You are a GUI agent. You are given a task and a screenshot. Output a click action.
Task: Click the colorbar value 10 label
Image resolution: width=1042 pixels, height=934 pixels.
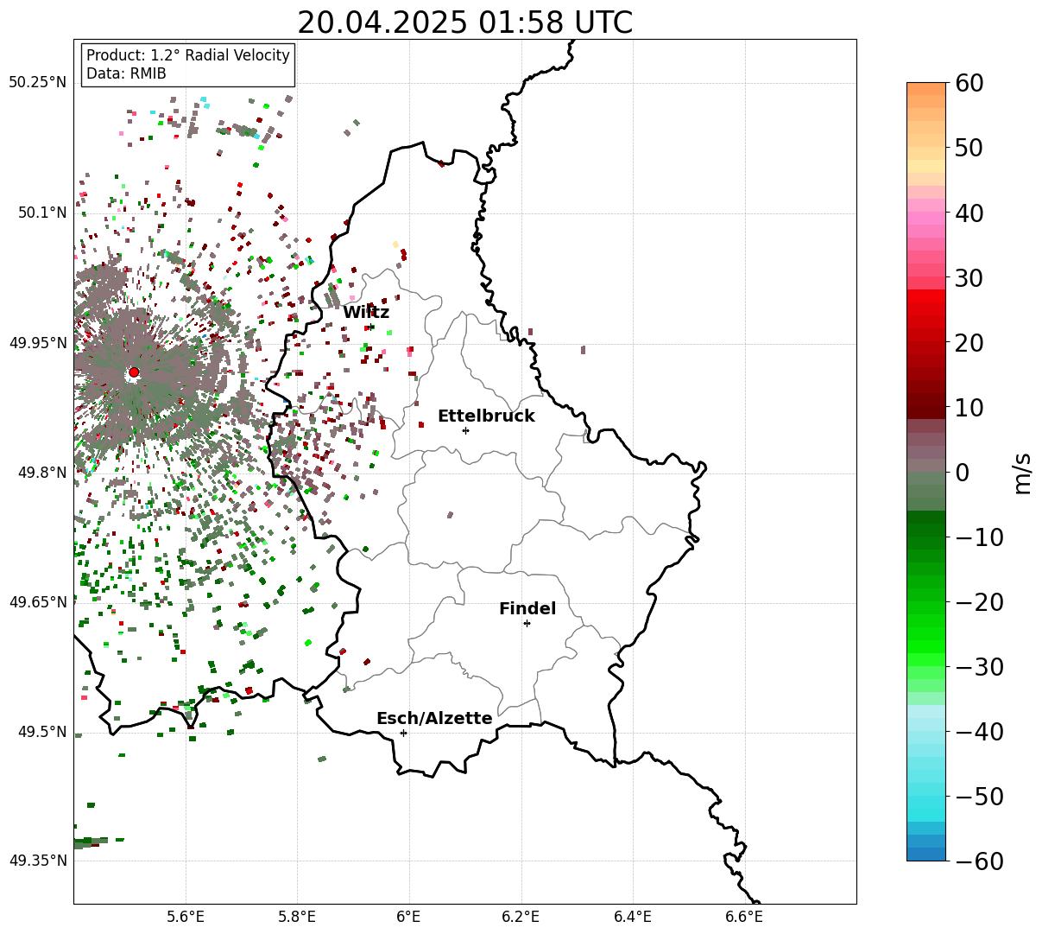[970, 408]
